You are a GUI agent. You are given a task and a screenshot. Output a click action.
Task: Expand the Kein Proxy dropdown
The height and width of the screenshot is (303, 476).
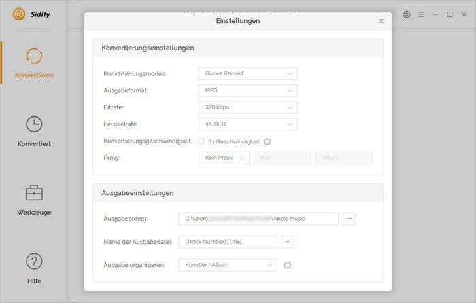pyautogui.click(x=224, y=158)
